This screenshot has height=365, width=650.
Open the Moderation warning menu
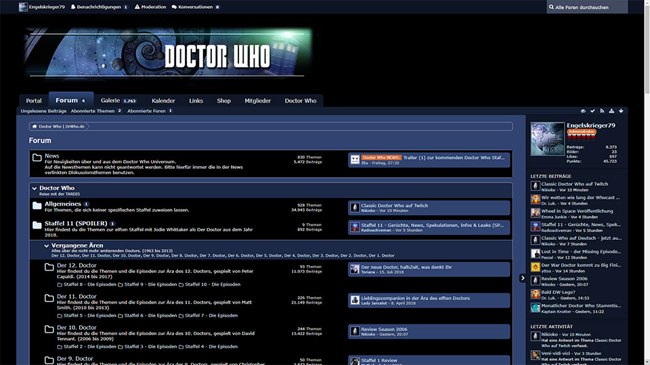pos(150,7)
